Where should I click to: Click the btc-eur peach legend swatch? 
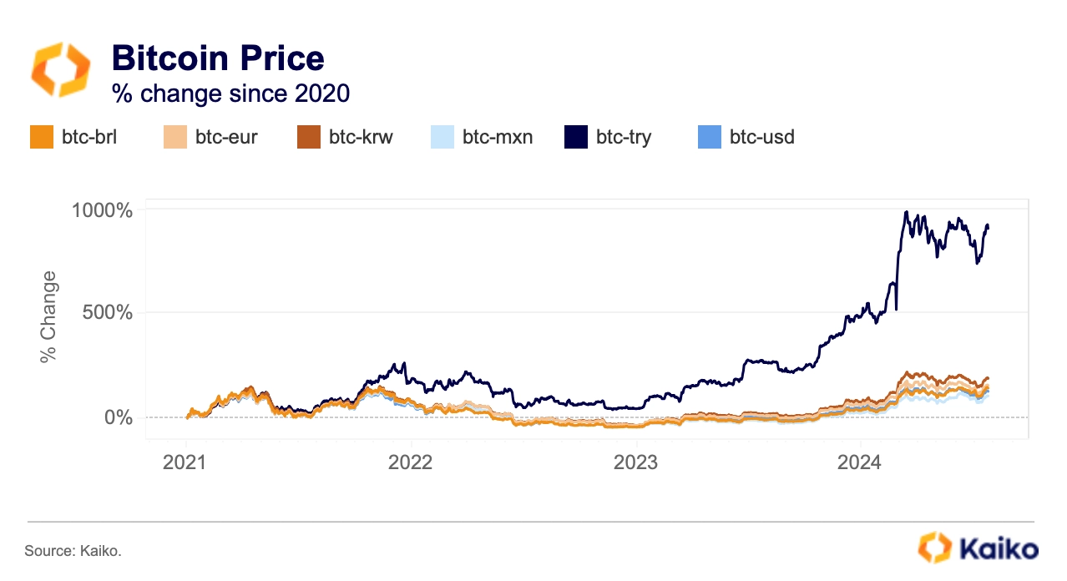pos(175,137)
